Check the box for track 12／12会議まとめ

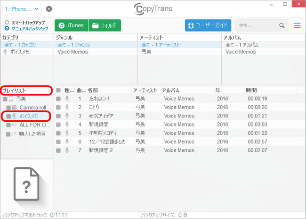[58, 142]
